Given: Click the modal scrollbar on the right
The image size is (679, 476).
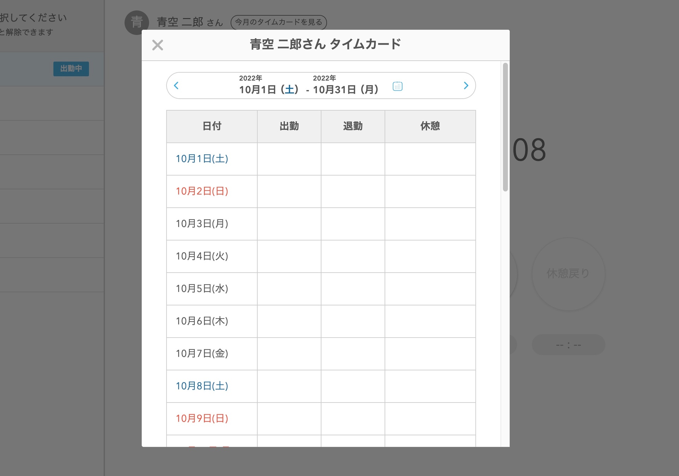Looking at the screenshot, I should pos(505,124).
